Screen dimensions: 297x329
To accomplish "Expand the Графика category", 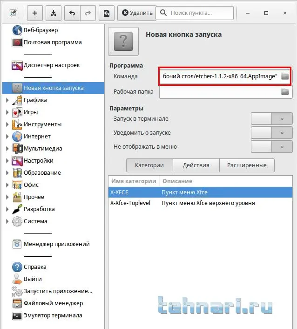I will 7,100.
